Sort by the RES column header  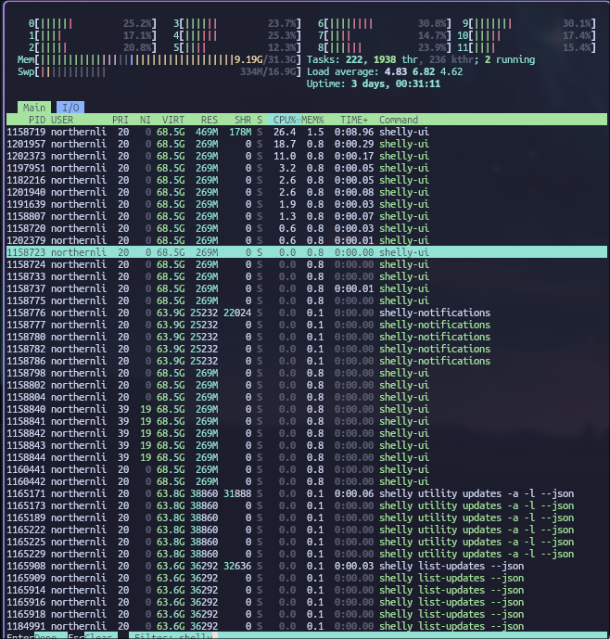[209, 120]
